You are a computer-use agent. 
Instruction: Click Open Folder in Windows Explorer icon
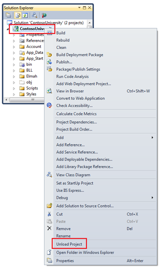(x=49, y=252)
